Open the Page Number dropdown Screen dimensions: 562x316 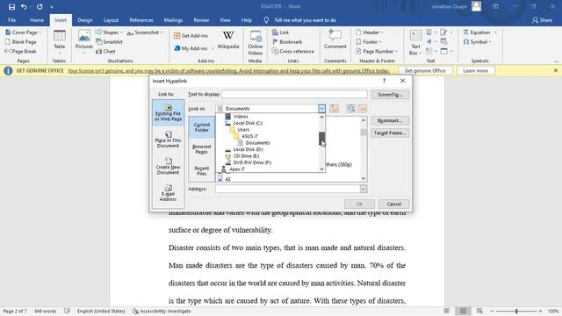(x=377, y=51)
